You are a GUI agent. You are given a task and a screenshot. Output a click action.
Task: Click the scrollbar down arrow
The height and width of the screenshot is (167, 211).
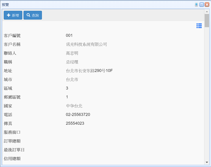pyautogui.click(x=207, y=162)
